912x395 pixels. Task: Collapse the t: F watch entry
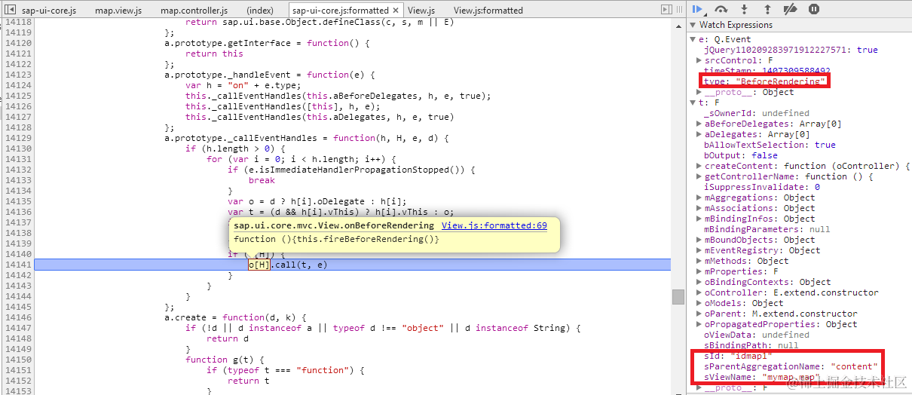(x=693, y=103)
